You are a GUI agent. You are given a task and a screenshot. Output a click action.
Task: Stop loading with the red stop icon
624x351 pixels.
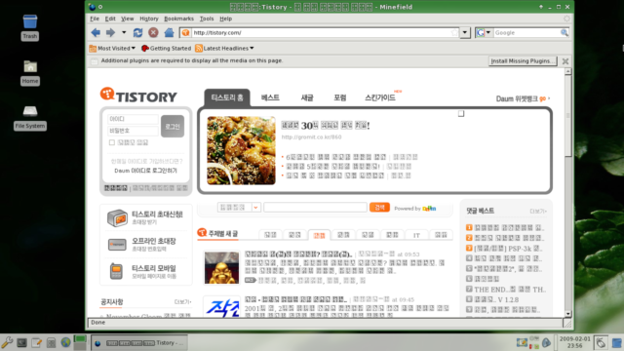(x=153, y=32)
